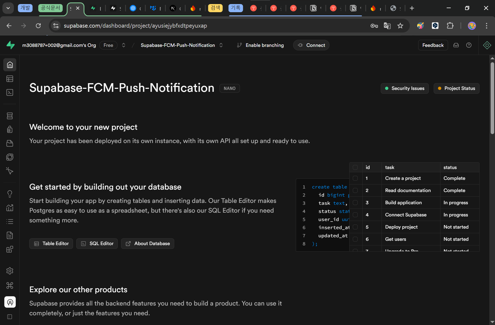The image size is (495, 325).
Task: Switch to the 공식문서 tab group
Action: [50, 8]
